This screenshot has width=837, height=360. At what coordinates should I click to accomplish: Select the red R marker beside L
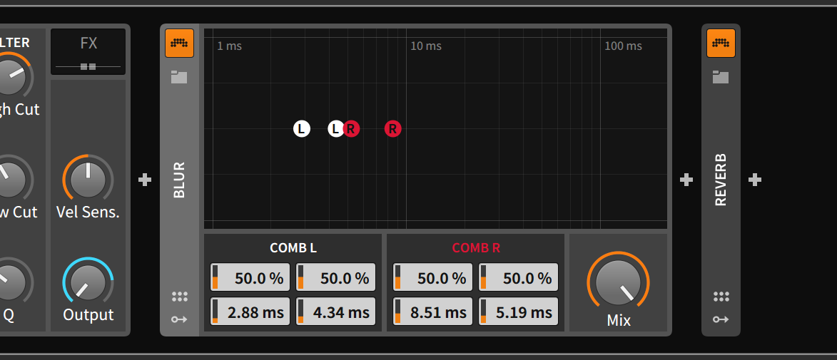pos(352,128)
